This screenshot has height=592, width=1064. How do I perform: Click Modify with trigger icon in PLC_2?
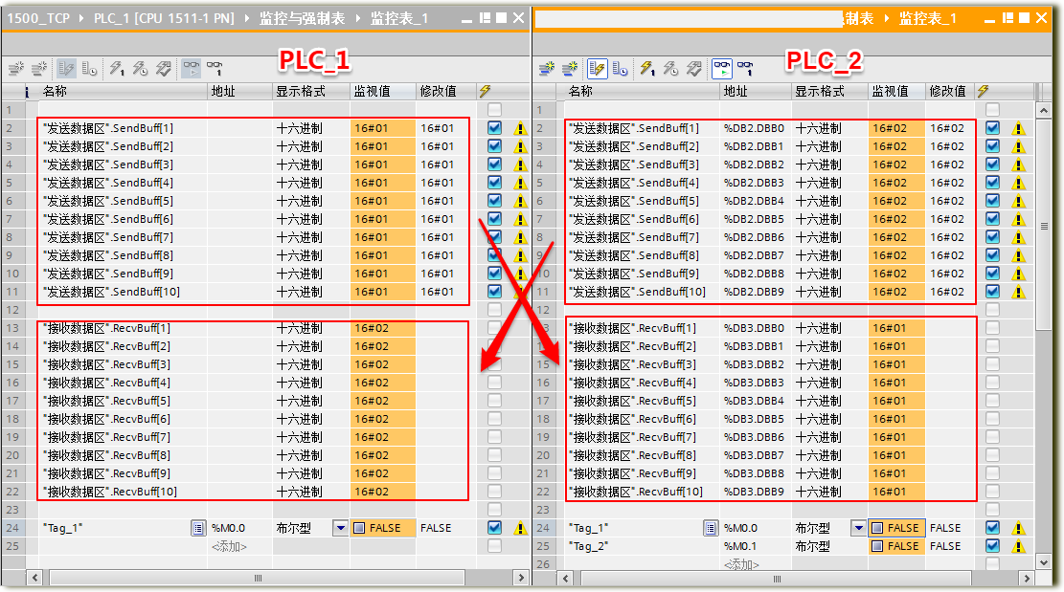click(670, 68)
